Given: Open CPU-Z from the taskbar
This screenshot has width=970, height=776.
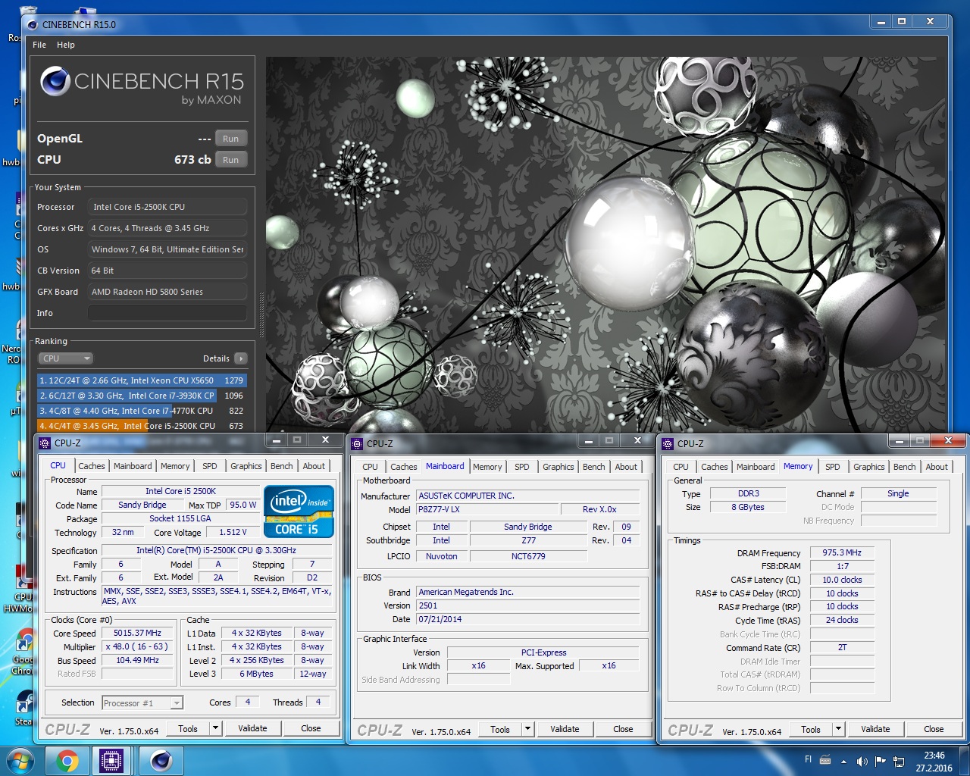Looking at the screenshot, I should [111, 761].
